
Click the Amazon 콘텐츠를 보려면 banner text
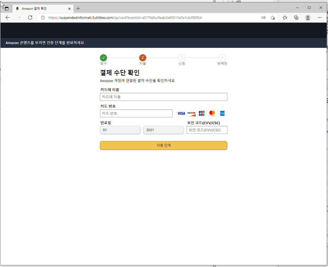point(45,43)
